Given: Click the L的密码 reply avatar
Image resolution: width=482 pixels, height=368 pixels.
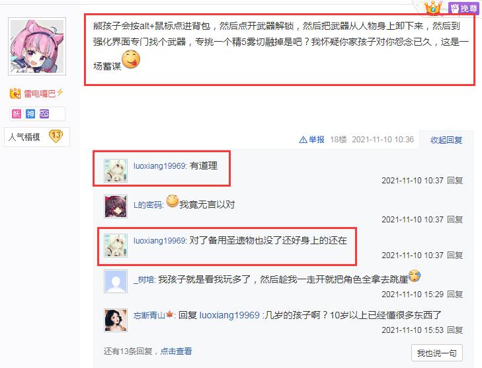Looking at the screenshot, I should [x=116, y=207].
